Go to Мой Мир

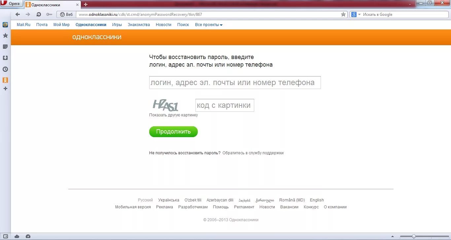pyautogui.click(x=61, y=25)
